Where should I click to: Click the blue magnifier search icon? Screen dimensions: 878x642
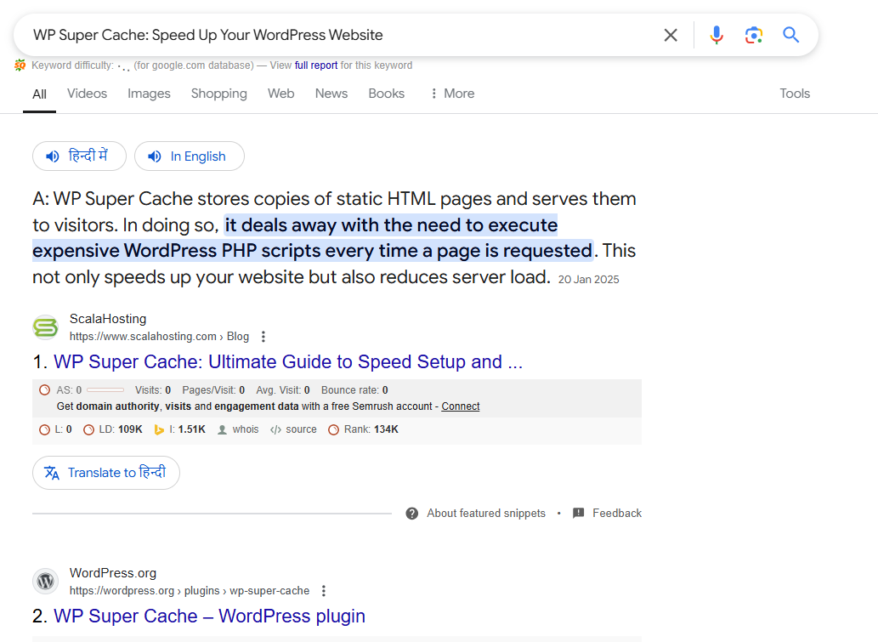click(791, 35)
